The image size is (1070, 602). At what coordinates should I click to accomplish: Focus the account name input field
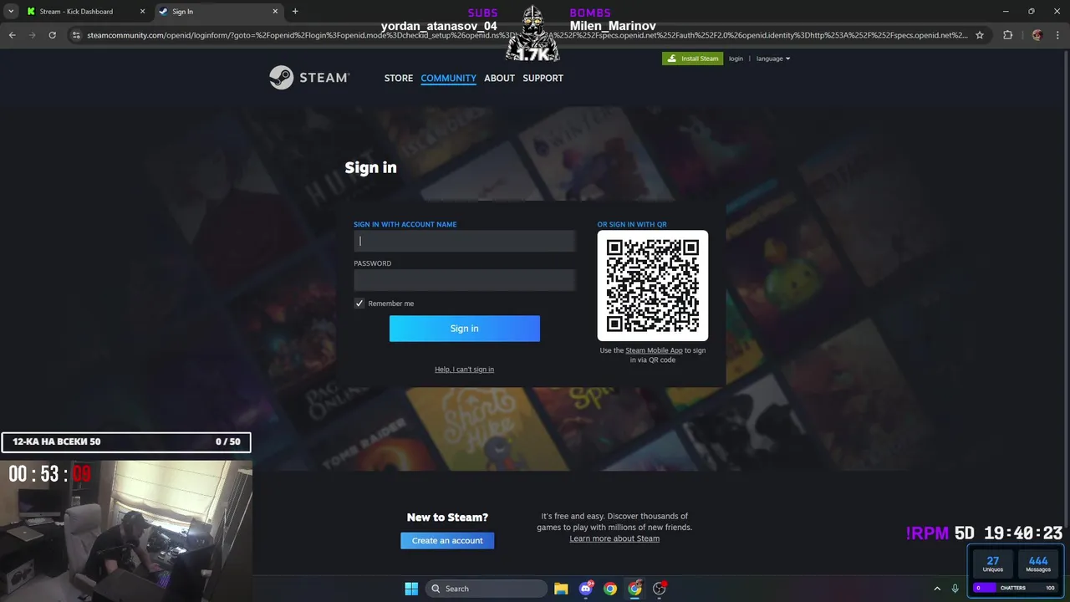click(x=464, y=241)
